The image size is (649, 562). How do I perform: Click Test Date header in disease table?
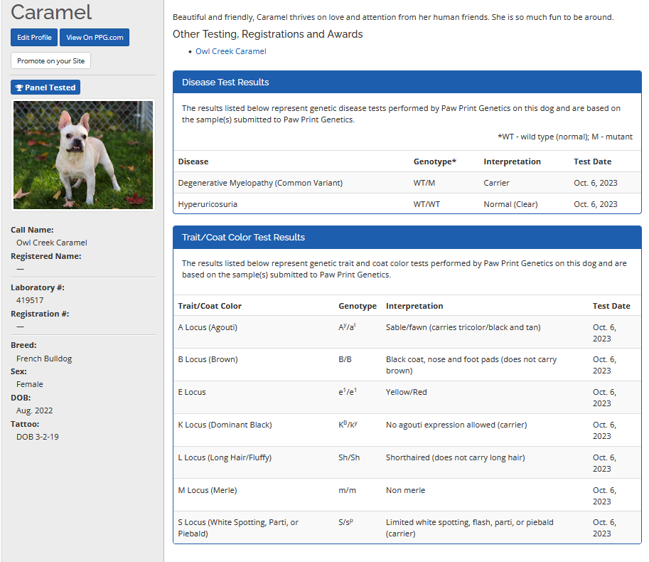[592, 161]
